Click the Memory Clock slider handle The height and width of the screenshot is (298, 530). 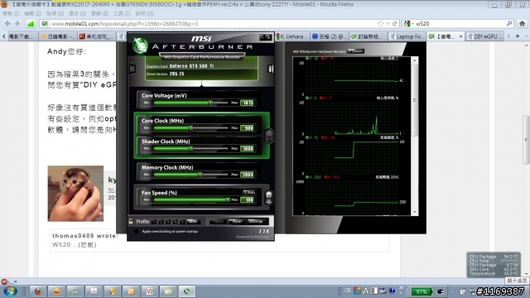[x=200, y=175]
